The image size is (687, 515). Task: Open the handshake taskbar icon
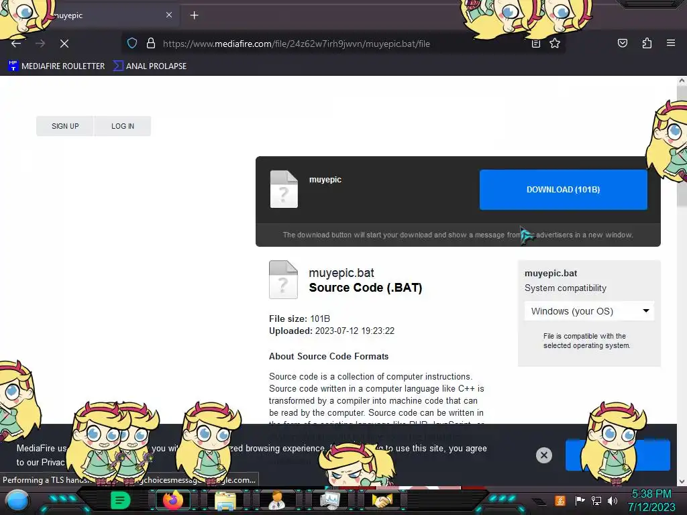(382, 500)
